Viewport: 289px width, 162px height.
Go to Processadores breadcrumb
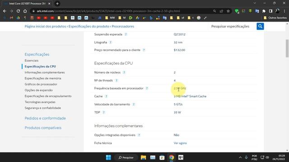(x=123, y=26)
